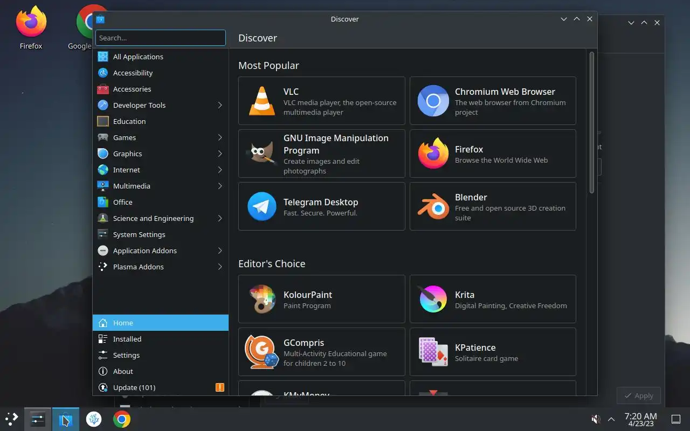Click the Science and Engineering flask icon
Image resolution: width=690 pixels, height=431 pixels.
[103, 218]
